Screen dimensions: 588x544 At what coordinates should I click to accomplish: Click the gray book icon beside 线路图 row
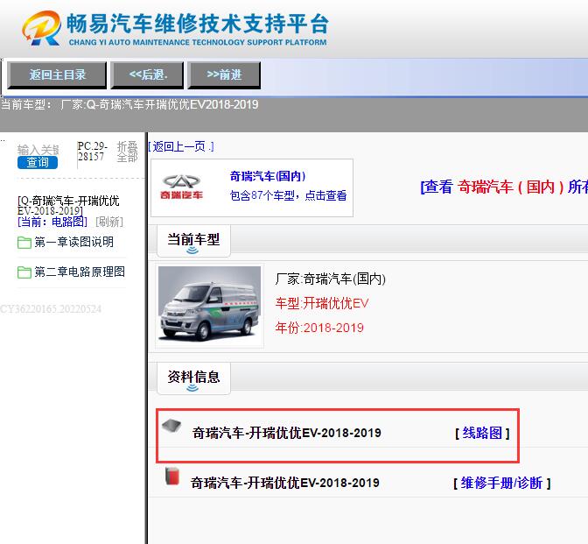(171, 426)
